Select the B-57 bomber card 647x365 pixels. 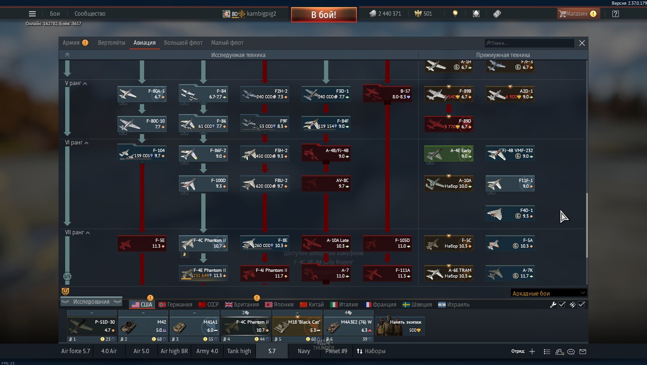click(387, 94)
